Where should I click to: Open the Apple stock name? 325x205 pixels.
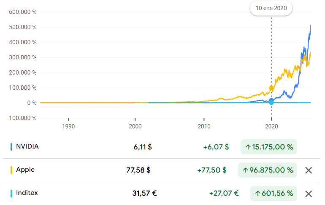click(25, 170)
